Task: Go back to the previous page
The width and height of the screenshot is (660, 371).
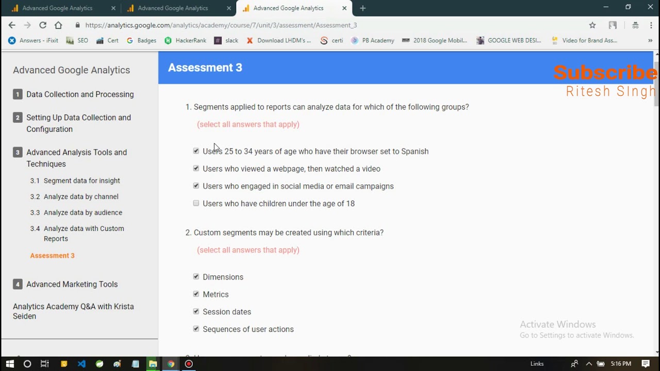Action: (12, 25)
